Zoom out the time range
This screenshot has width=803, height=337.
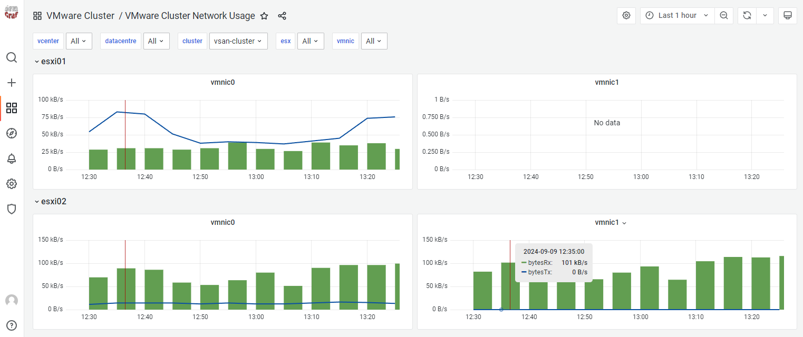click(x=724, y=15)
